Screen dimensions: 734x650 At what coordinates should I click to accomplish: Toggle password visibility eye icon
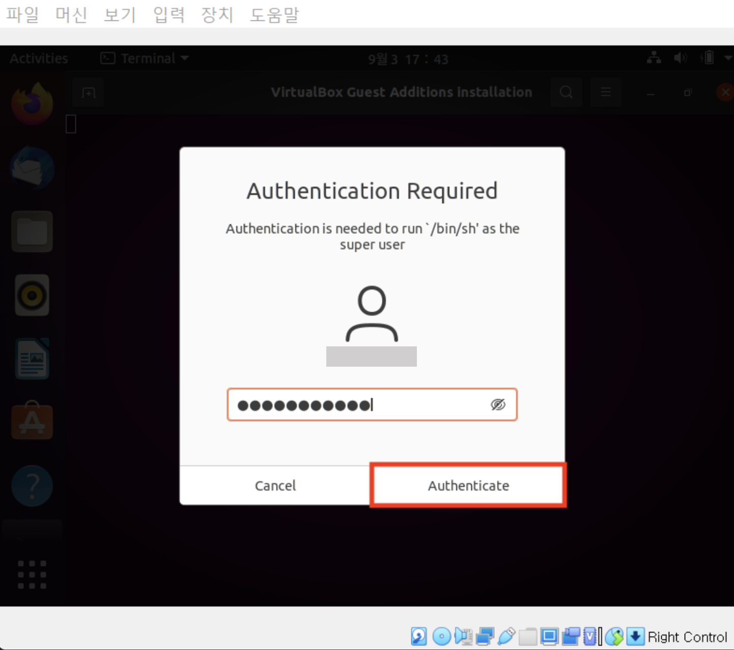click(498, 404)
